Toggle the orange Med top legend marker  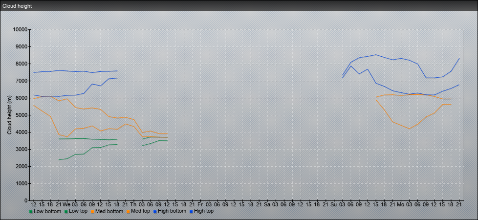point(129,212)
